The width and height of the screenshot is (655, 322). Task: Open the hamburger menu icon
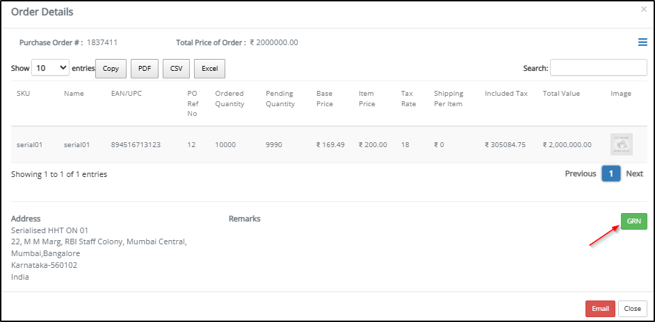[642, 42]
